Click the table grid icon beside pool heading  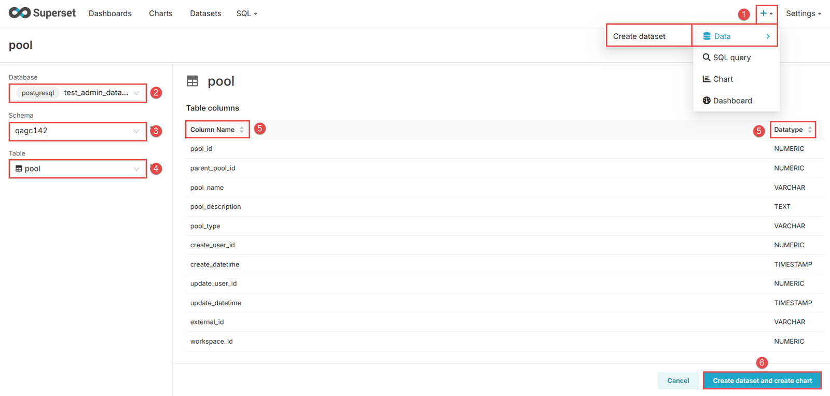pos(192,81)
